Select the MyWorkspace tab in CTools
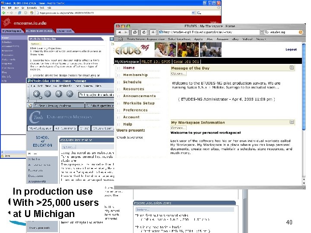Viewport: 311px width, 233px height. (x=40, y=128)
